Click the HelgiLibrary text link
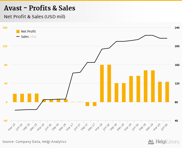Viewport: 182px width, 148px height. pos(167,142)
